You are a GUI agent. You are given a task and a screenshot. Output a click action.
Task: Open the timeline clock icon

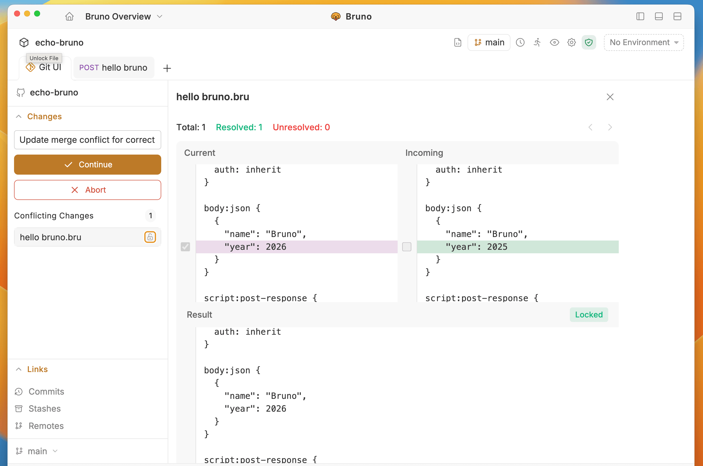point(520,43)
